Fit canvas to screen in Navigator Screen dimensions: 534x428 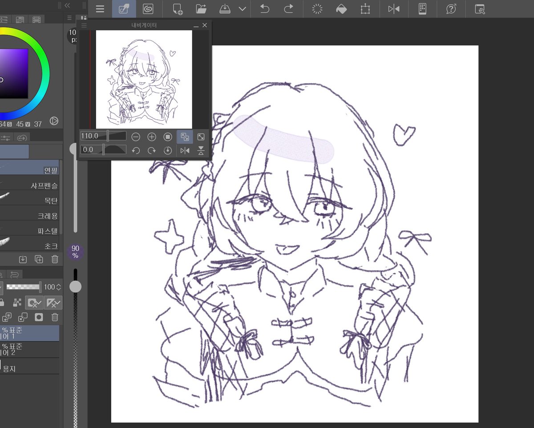[x=201, y=137]
